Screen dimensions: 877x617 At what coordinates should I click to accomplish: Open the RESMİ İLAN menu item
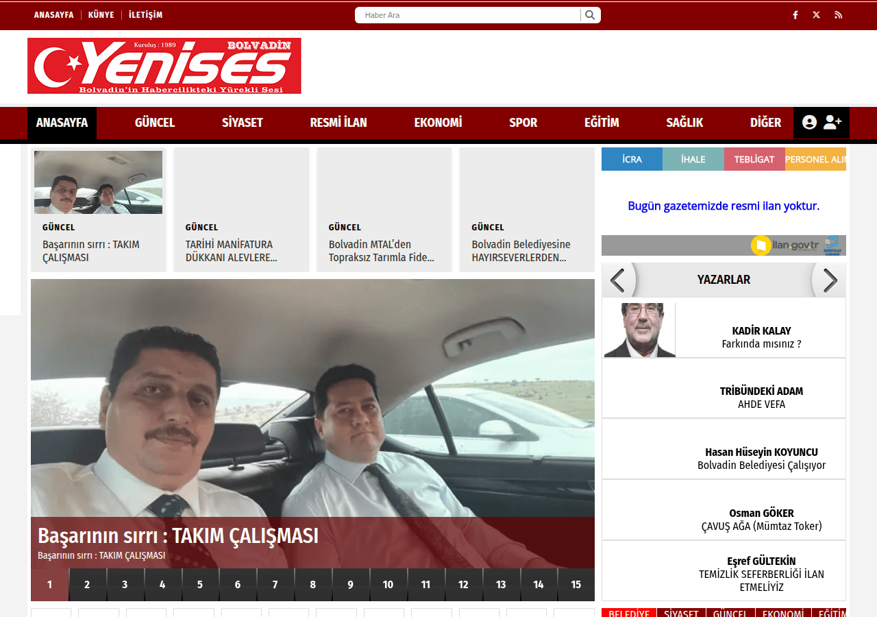point(338,123)
